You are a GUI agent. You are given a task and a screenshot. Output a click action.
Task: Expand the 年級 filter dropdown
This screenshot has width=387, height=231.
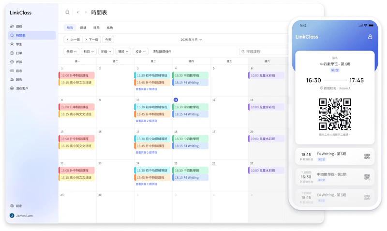coord(106,52)
